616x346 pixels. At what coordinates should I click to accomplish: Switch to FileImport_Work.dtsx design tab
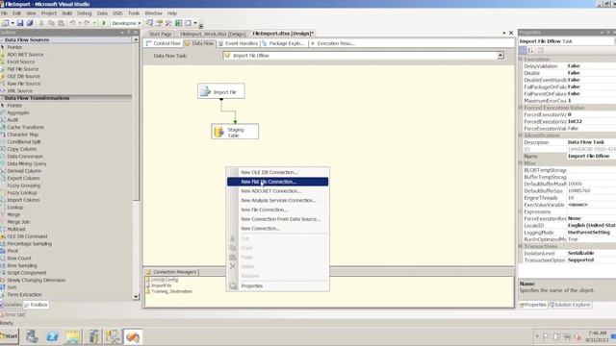click(213, 34)
